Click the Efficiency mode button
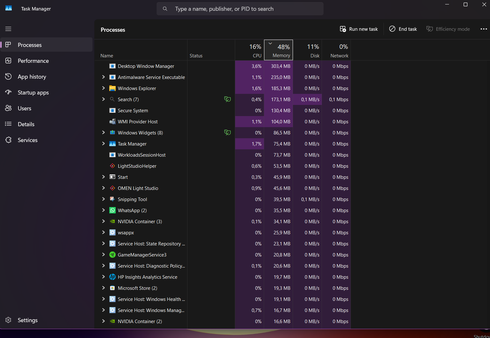The width and height of the screenshot is (490, 338). click(x=448, y=29)
